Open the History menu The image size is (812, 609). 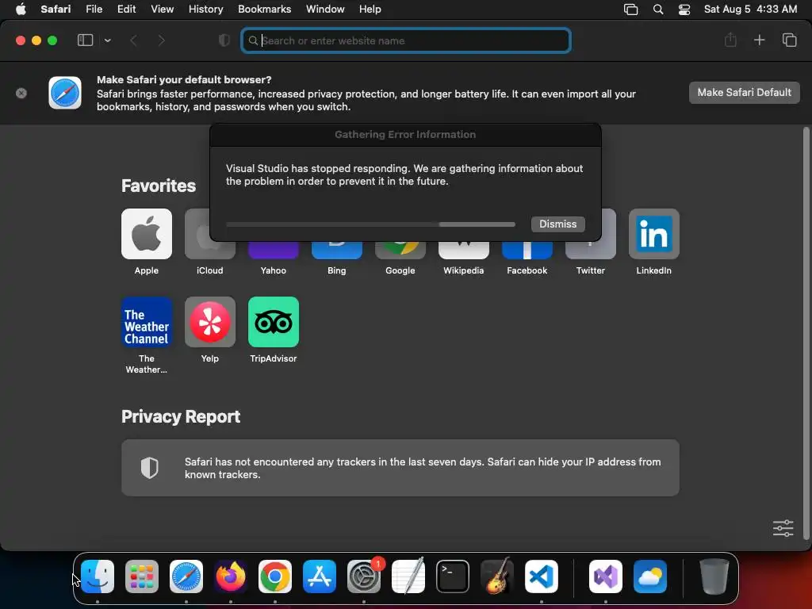pos(205,9)
